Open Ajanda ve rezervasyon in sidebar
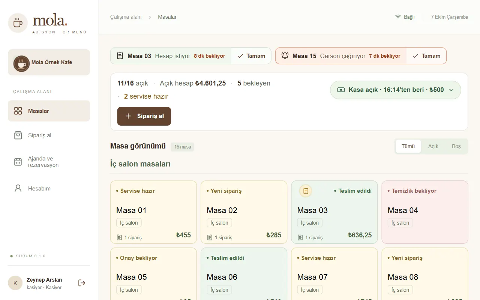Viewport: 480px width, 300px height. (x=49, y=162)
